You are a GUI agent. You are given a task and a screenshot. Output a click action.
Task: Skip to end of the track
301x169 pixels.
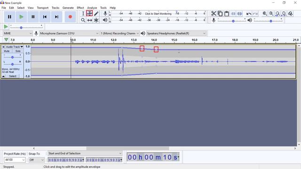pyautogui.click(x=56, y=17)
